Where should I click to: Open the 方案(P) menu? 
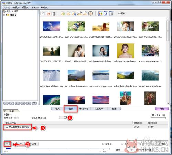click(x=35, y=8)
